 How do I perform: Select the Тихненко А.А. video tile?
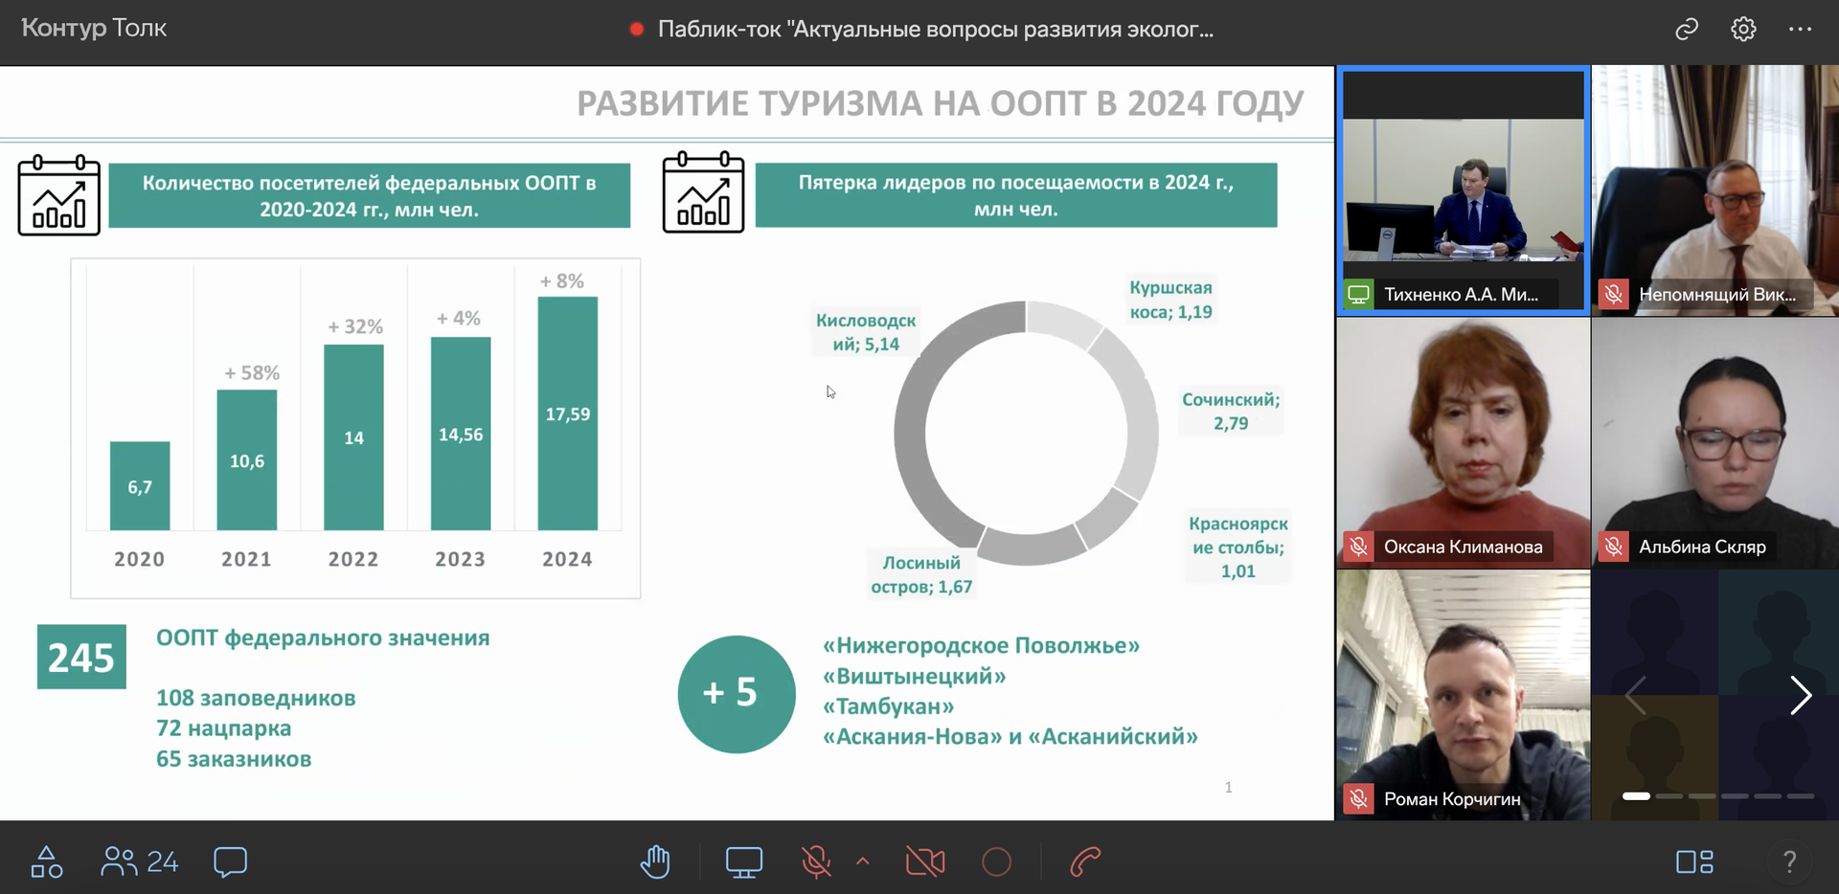click(1464, 190)
